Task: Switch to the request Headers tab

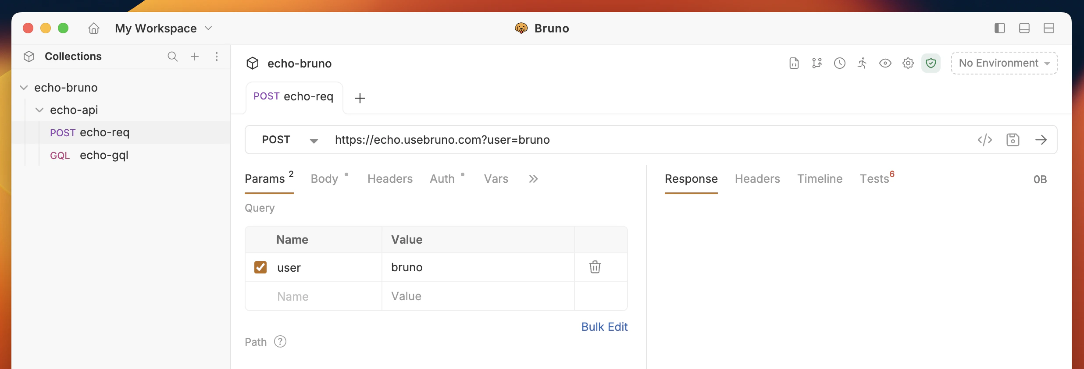Action: pyautogui.click(x=390, y=179)
